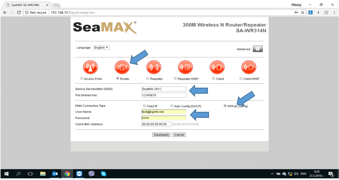Click the Repeater WISP mode icon

point(185,67)
